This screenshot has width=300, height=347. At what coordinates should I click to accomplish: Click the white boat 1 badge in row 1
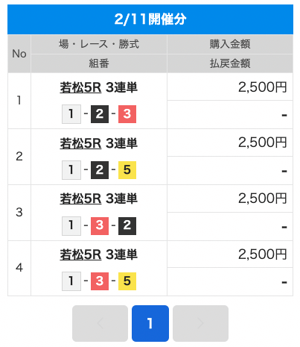[x=71, y=114]
